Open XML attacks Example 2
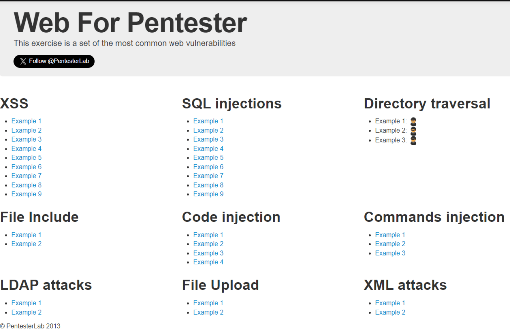This screenshot has width=510, height=335. (390, 312)
